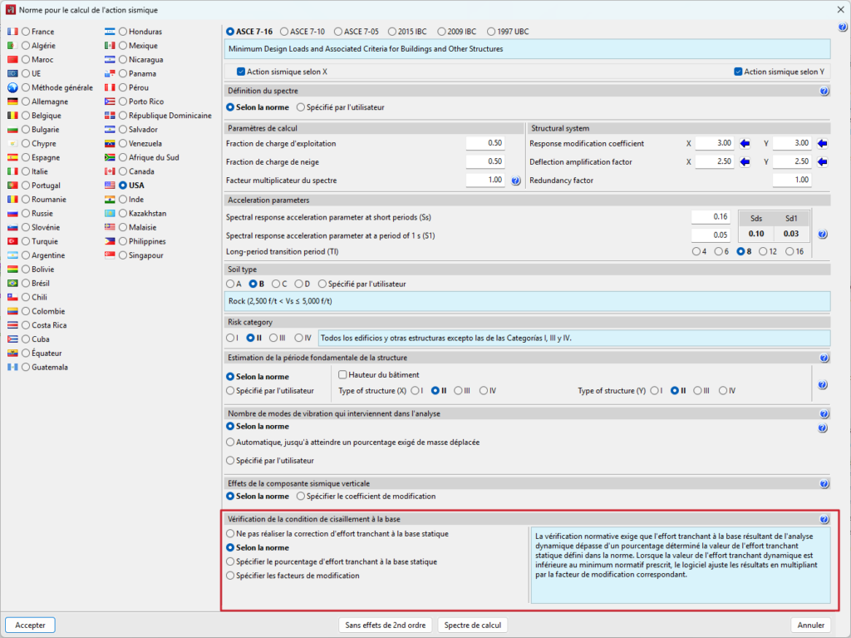Open the Spectre de calcul button
Image resolution: width=851 pixels, height=638 pixels.
click(473, 625)
